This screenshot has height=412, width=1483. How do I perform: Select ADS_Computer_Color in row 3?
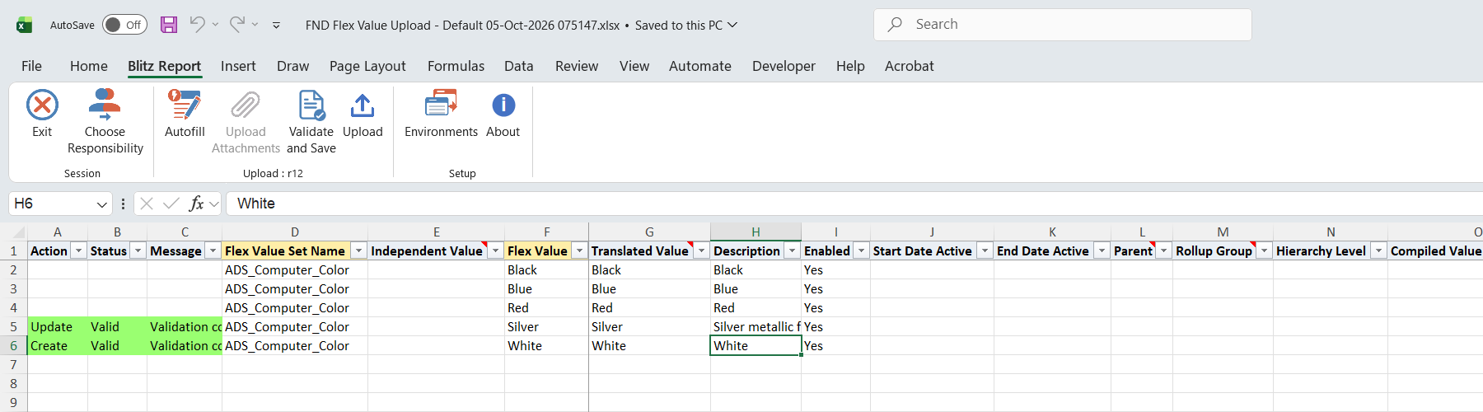pyautogui.click(x=295, y=289)
